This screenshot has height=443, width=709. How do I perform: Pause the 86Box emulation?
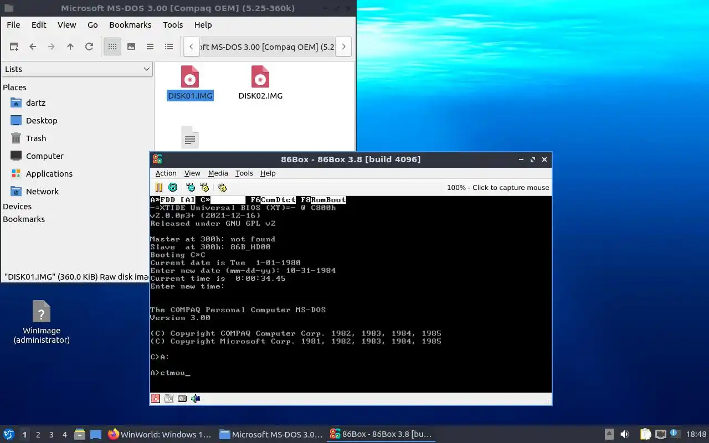[x=159, y=187]
